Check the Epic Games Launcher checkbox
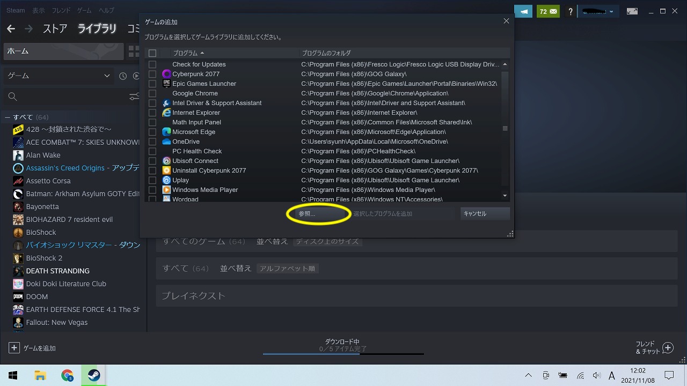The image size is (687, 386). [x=152, y=84]
